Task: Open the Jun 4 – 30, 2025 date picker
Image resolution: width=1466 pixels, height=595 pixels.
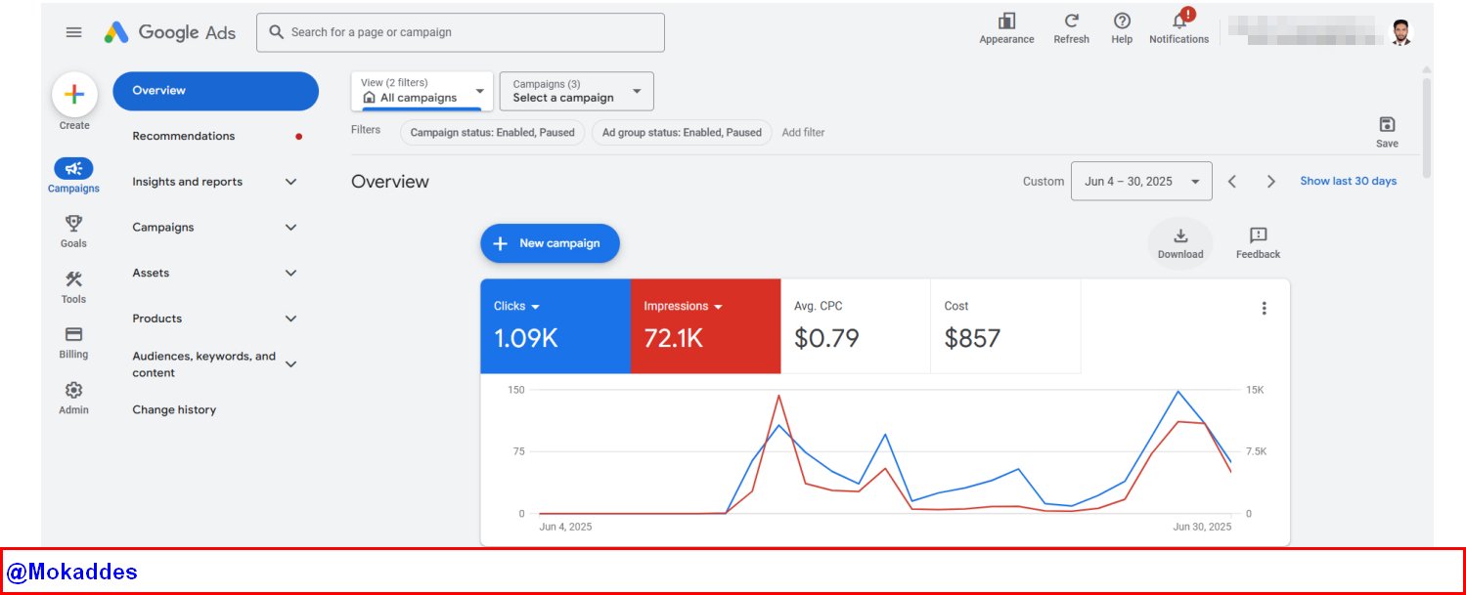Action: [x=1141, y=182]
